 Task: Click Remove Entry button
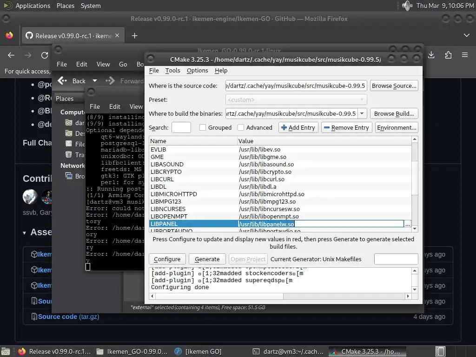(347, 127)
